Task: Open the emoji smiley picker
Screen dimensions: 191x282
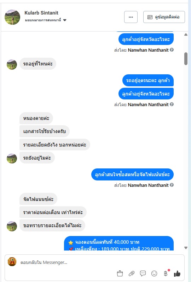Action: 154,274
